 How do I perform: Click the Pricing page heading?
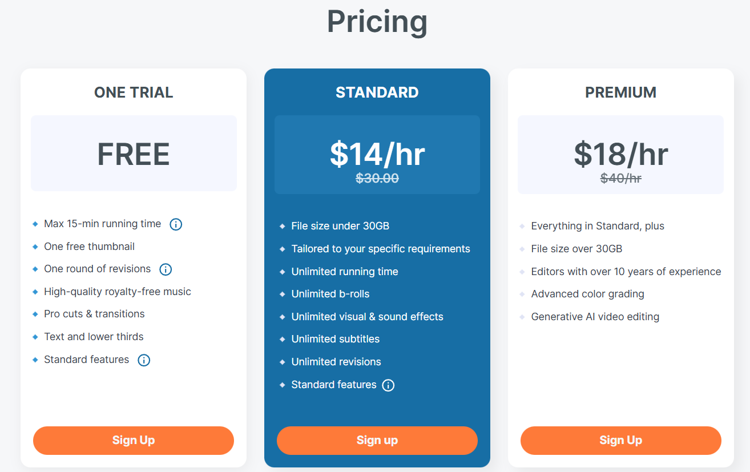(x=377, y=21)
